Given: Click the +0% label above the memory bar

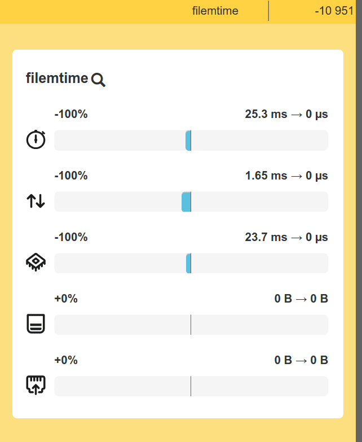Looking at the screenshot, I should (x=66, y=299).
